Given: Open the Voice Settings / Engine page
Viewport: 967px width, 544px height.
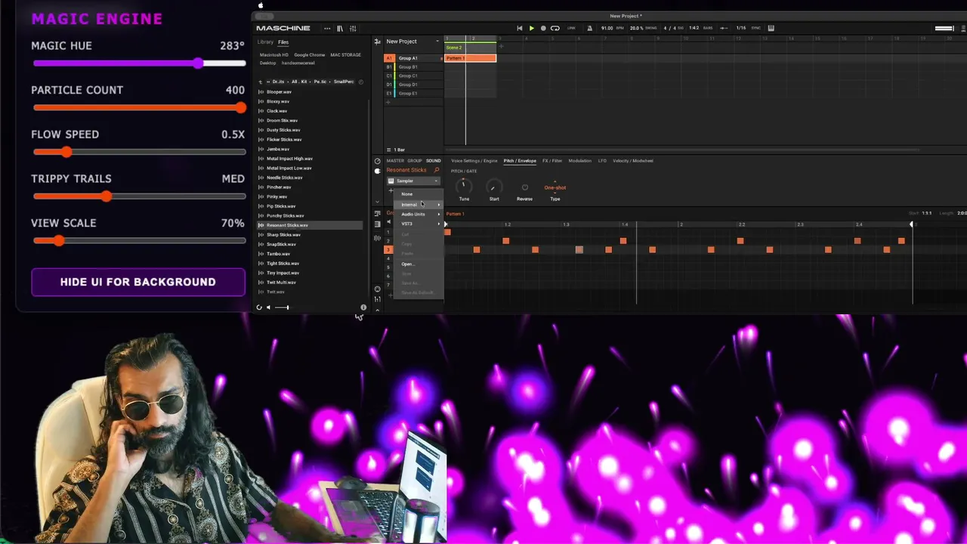Looking at the screenshot, I should [474, 161].
